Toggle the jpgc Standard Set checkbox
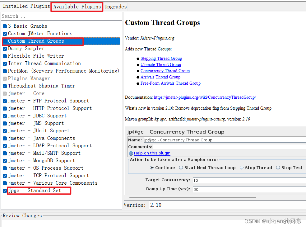This screenshot has height=227, width=306. (5, 191)
